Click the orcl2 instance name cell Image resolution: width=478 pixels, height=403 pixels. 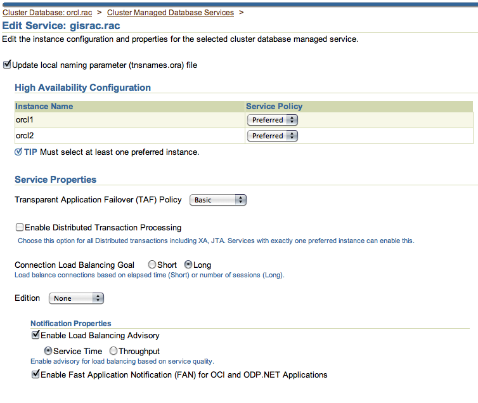coord(27,136)
